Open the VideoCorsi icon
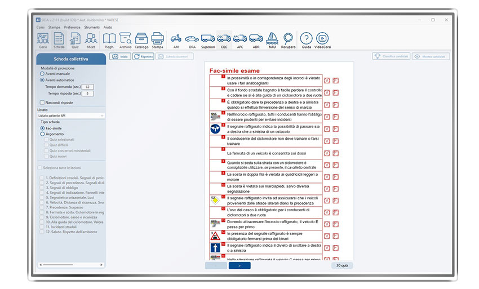 tap(323, 40)
